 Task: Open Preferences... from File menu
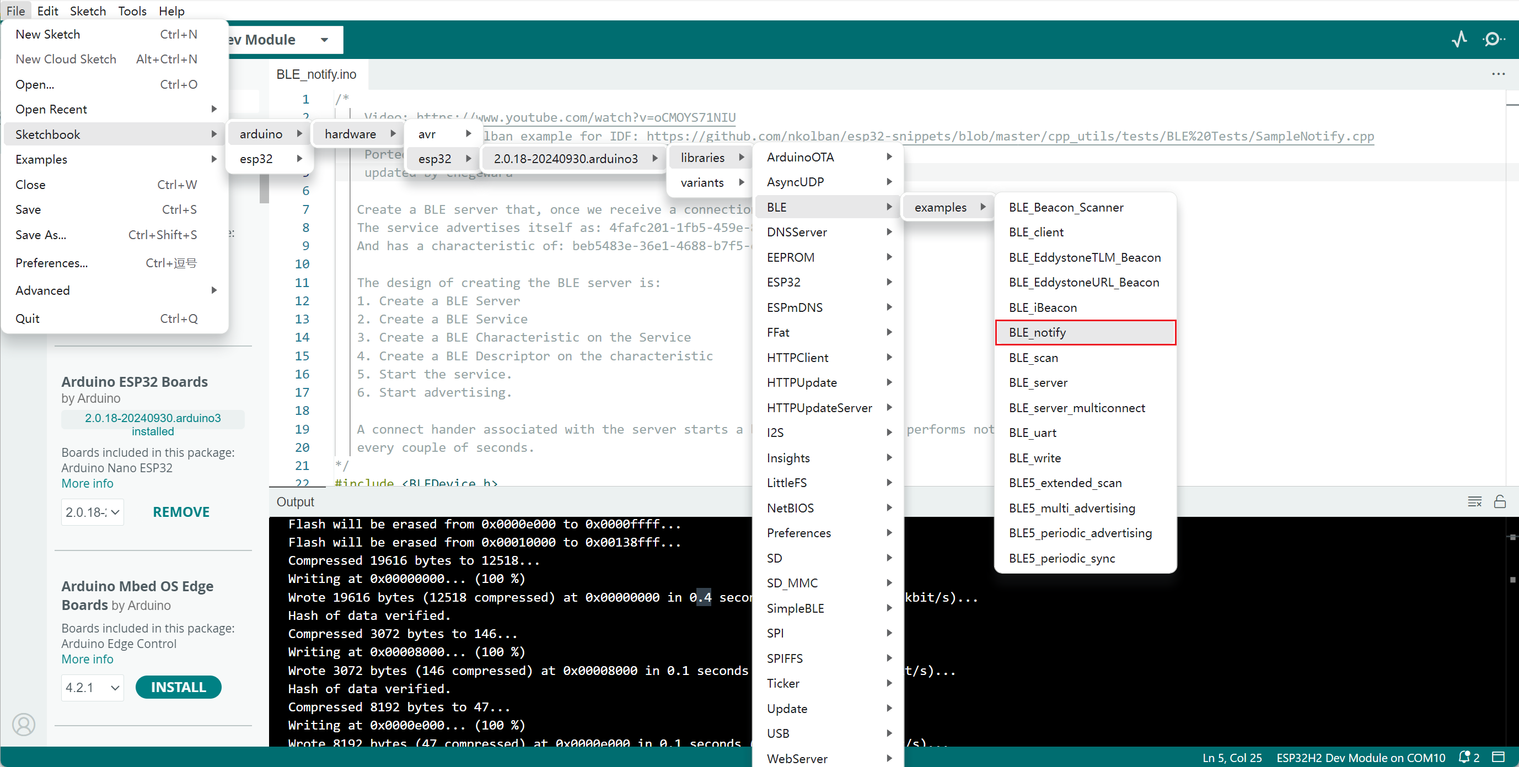tap(116, 263)
